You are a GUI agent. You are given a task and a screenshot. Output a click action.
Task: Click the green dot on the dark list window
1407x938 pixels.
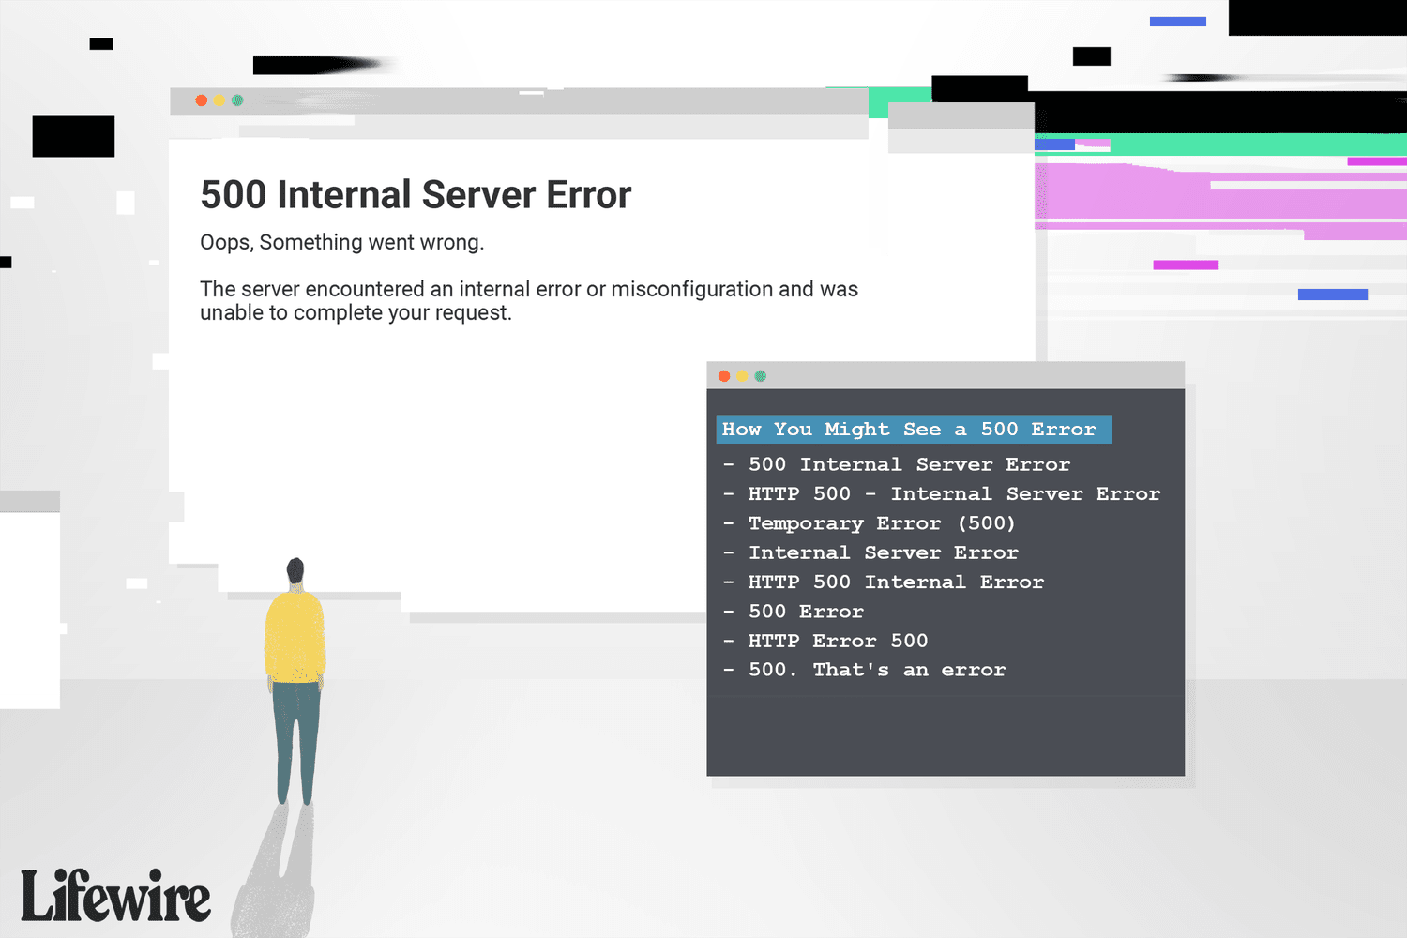(761, 376)
